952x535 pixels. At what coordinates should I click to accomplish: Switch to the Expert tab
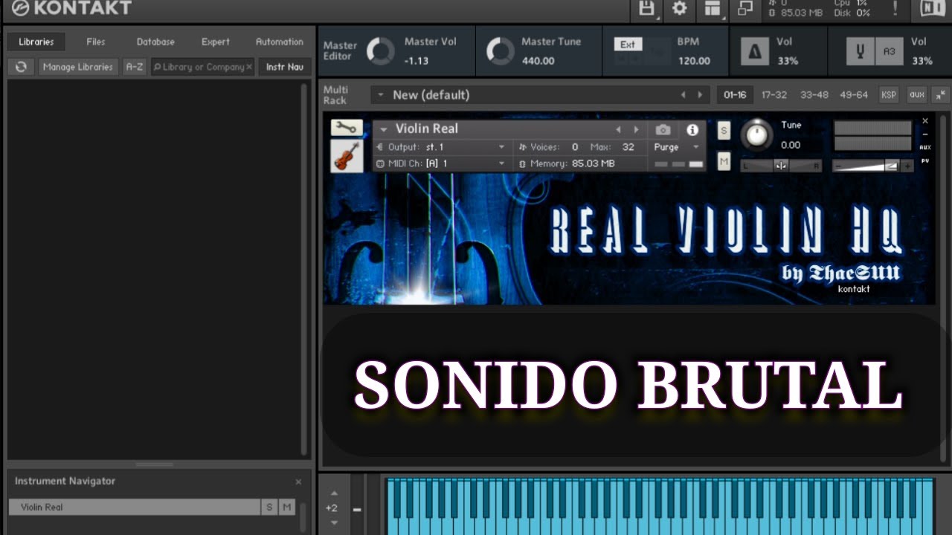[216, 42]
